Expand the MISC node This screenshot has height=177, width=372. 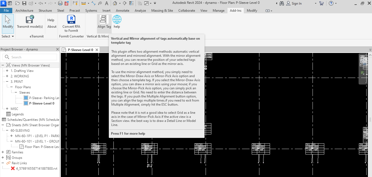point(7,109)
